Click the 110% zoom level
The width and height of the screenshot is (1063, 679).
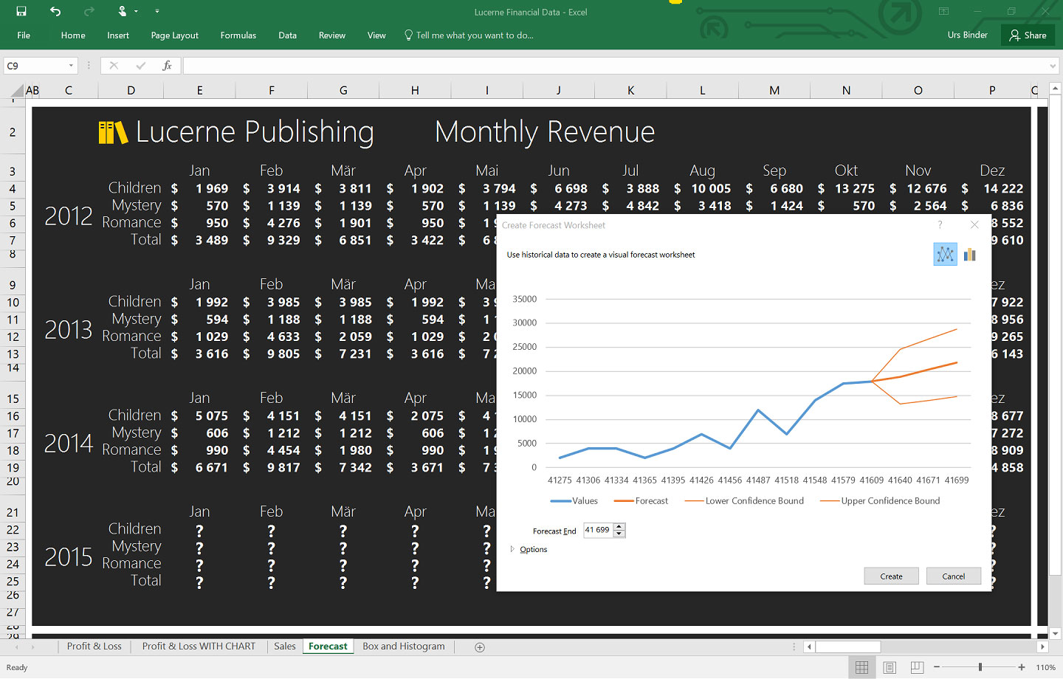pos(1045,667)
